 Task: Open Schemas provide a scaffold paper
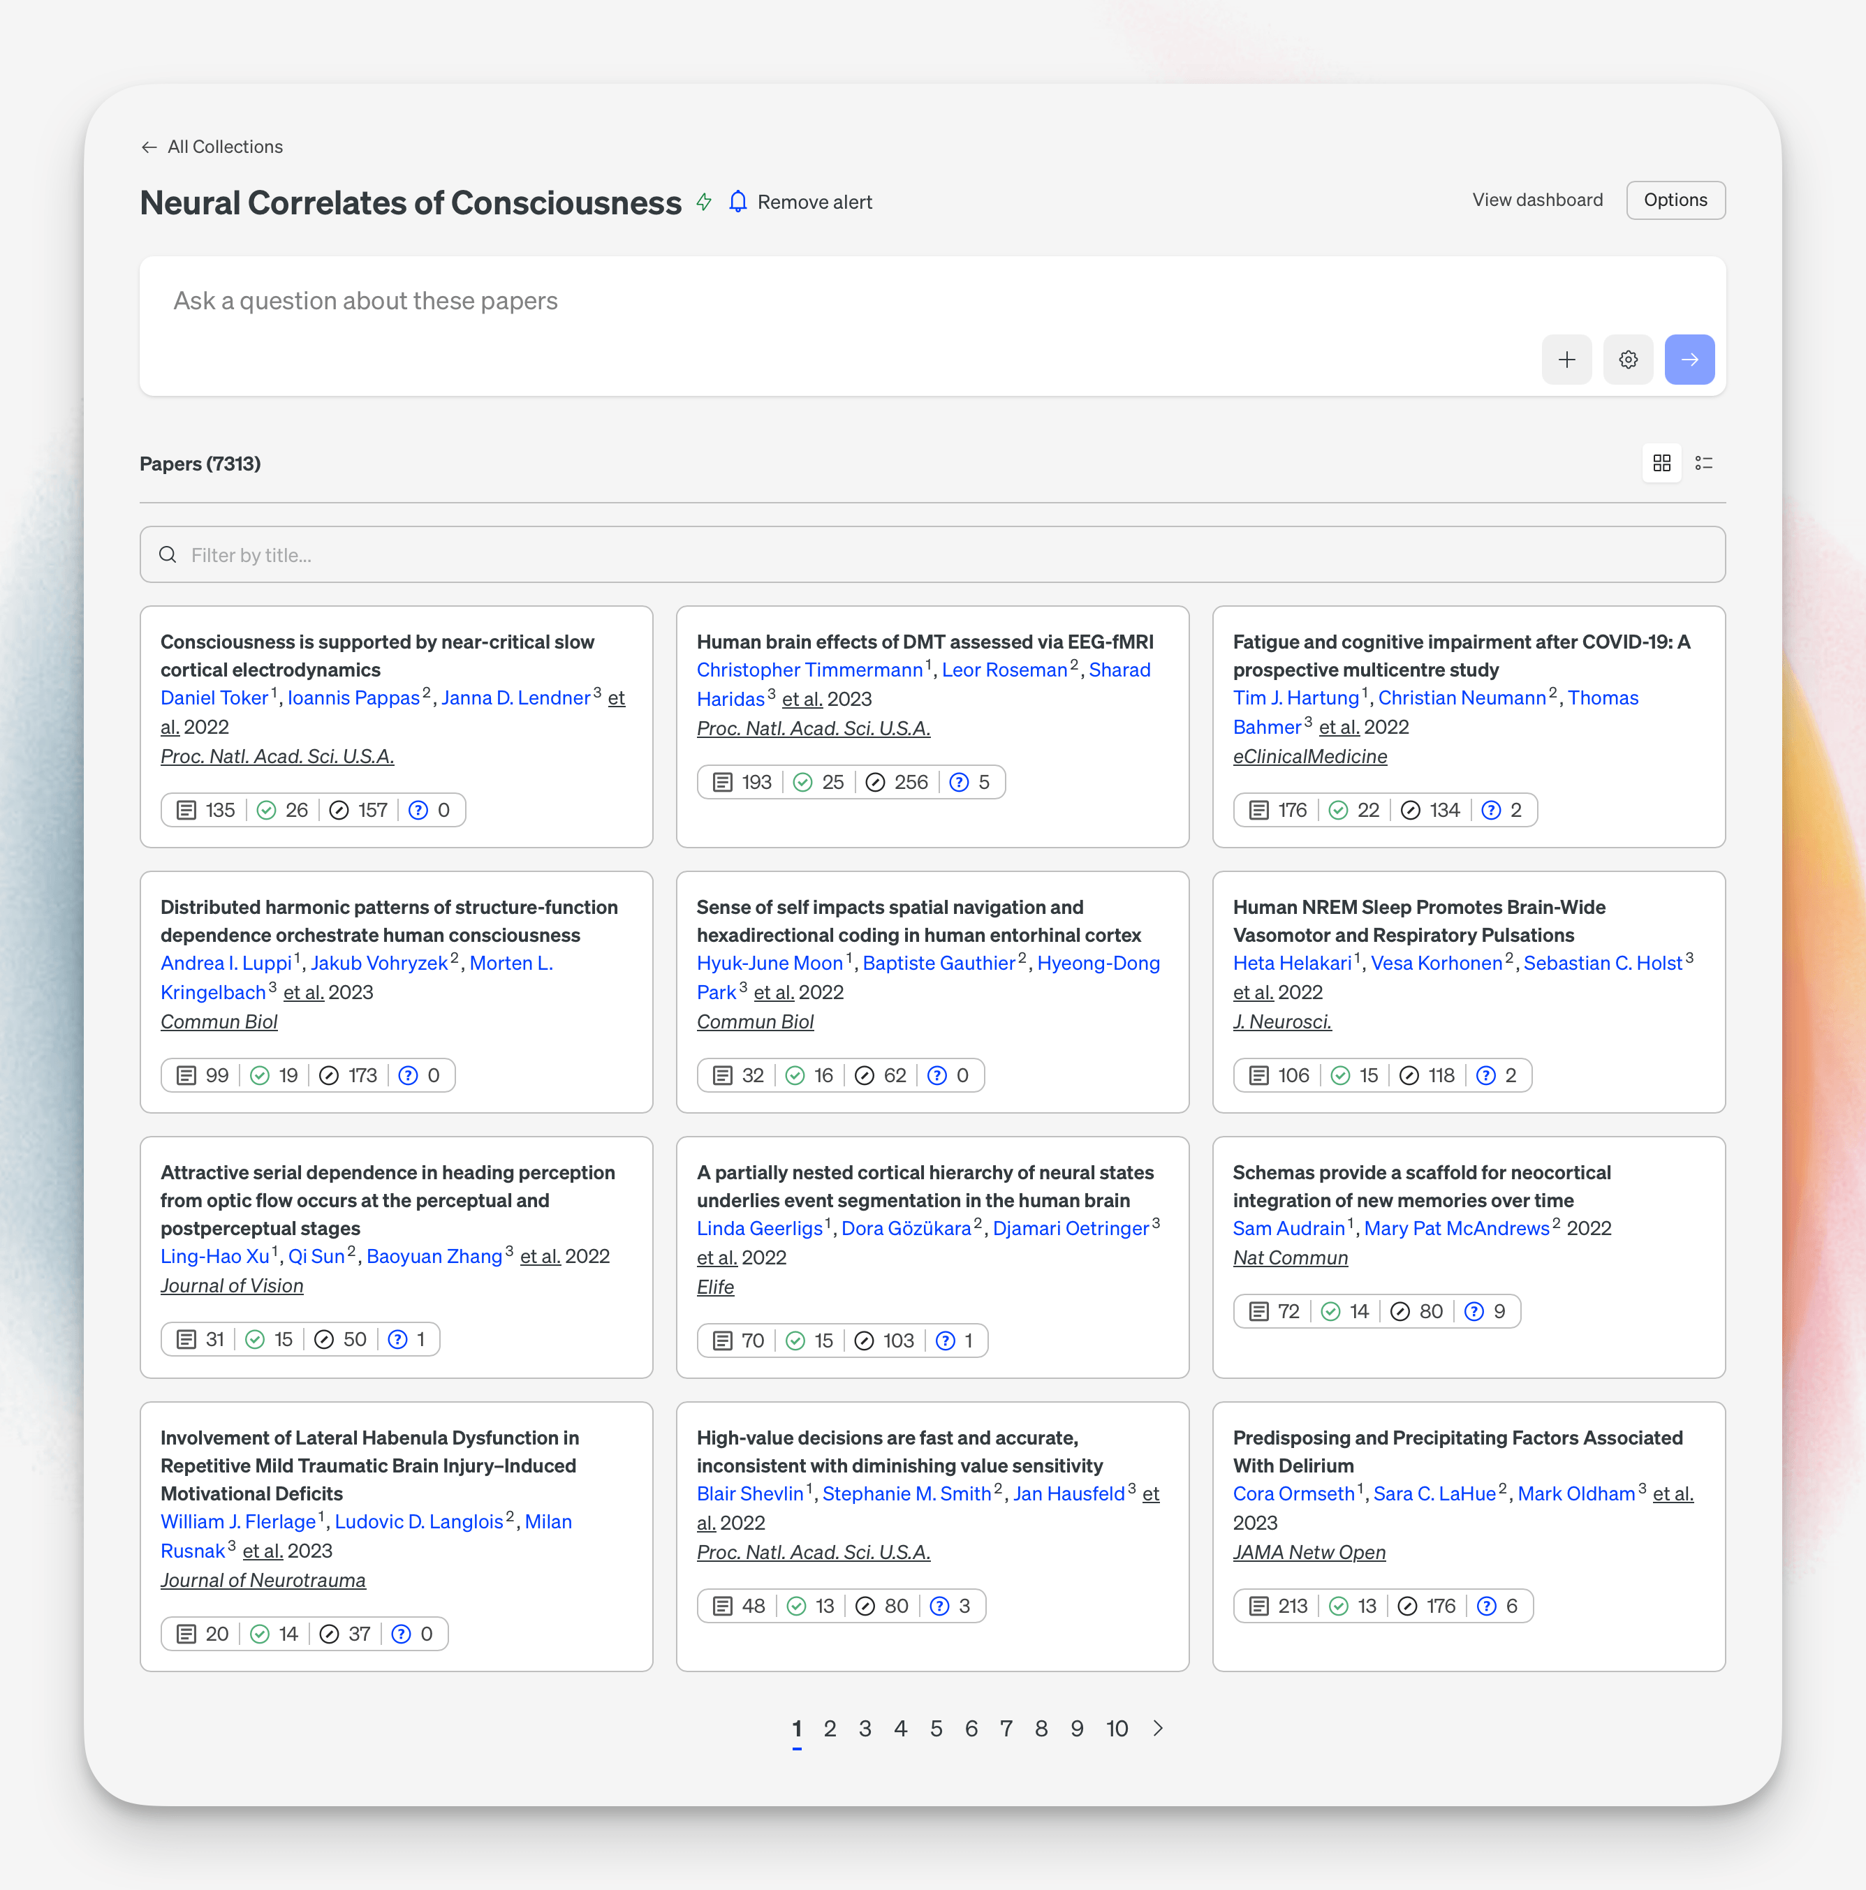pos(1422,1187)
